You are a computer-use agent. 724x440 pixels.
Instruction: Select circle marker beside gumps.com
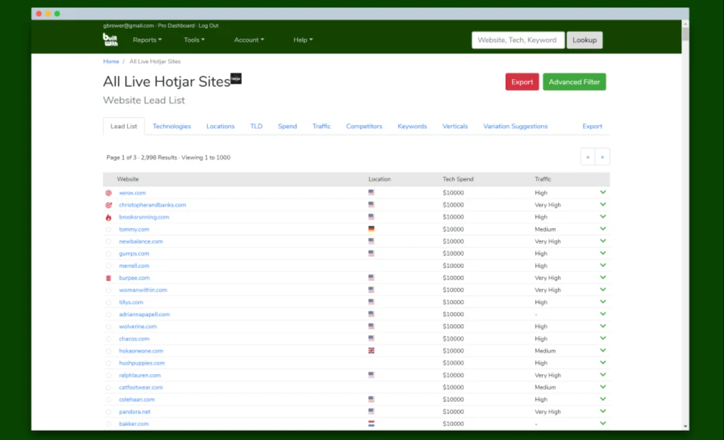[x=109, y=254]
